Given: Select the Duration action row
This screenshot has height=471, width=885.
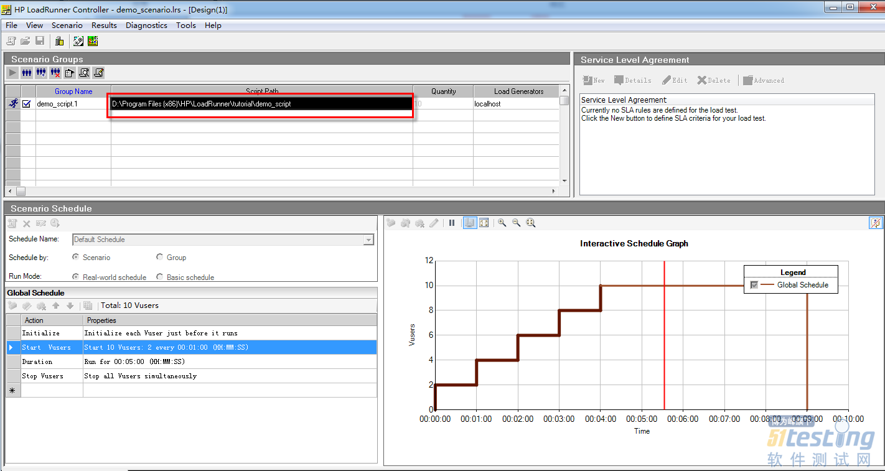Looking at the screenshot, I should 191,361.
